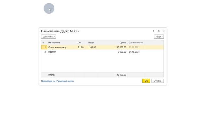208x117 pixels.
Task: Click the 21,00 days cell
Action: click(x=81, y=47)
